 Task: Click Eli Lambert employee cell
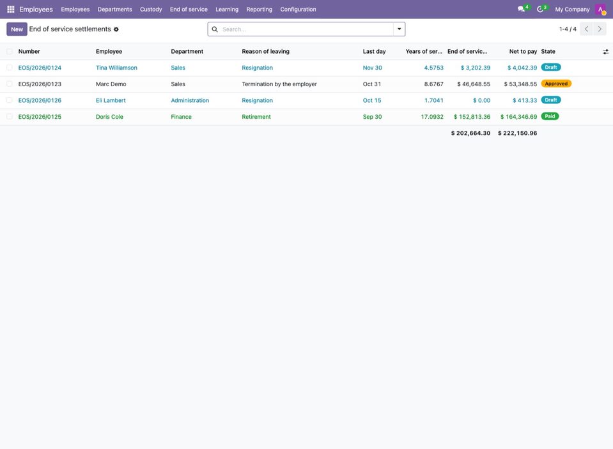[111, 100]
